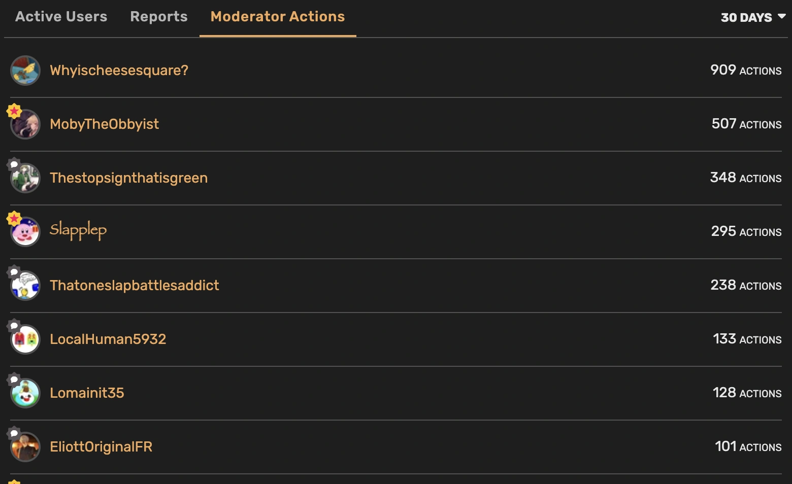Click Whyischeesesquare? avatar image

tap(25, 71)
